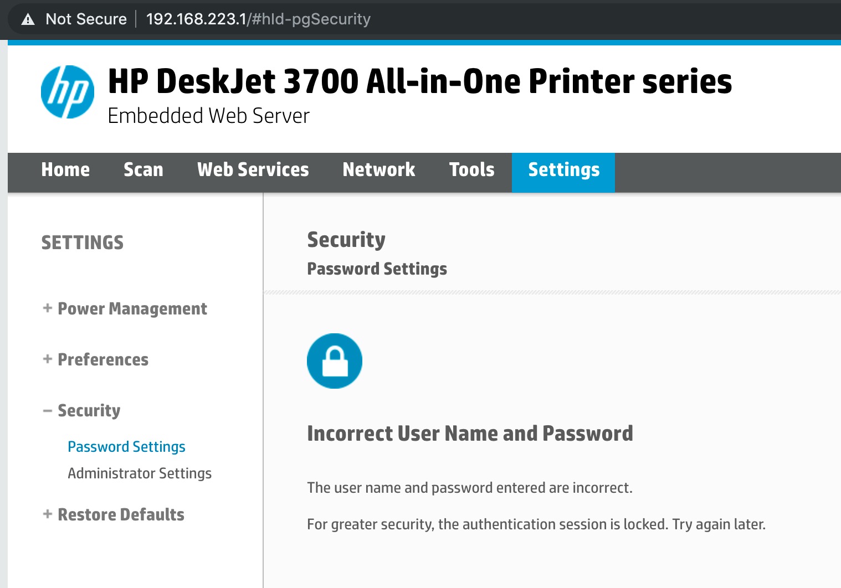Click the Not Secure label text

click(86, 19)
